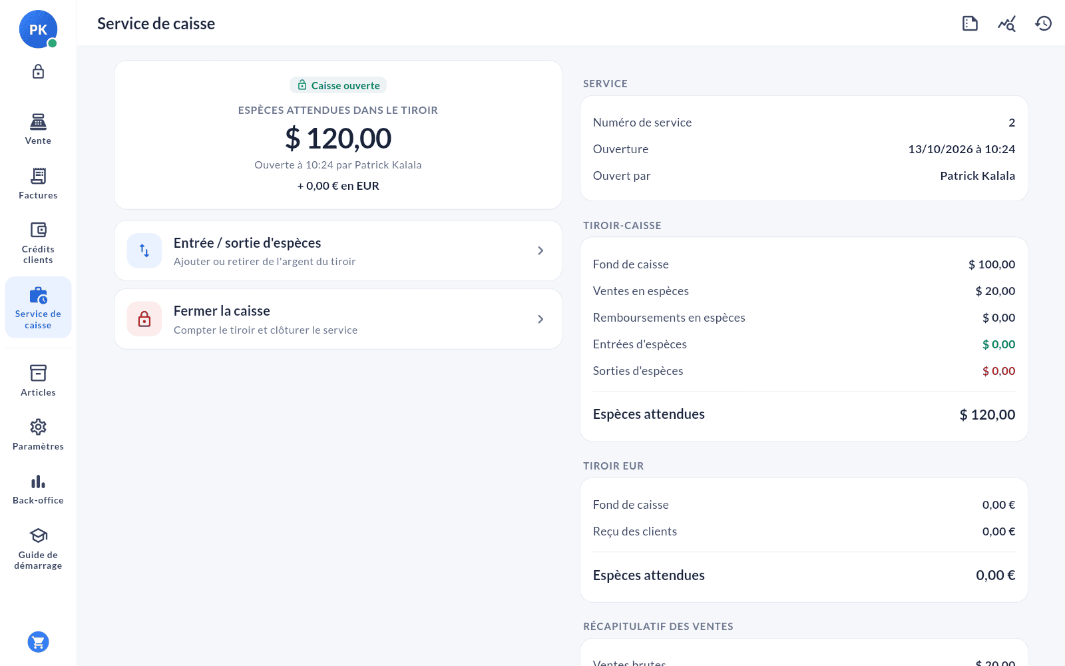This screenshot has width=1065, height=666.
Task: Click the red Sorties d'espèces $ 0,00 value
Action: pyautogui.click(x=998, y=371)
